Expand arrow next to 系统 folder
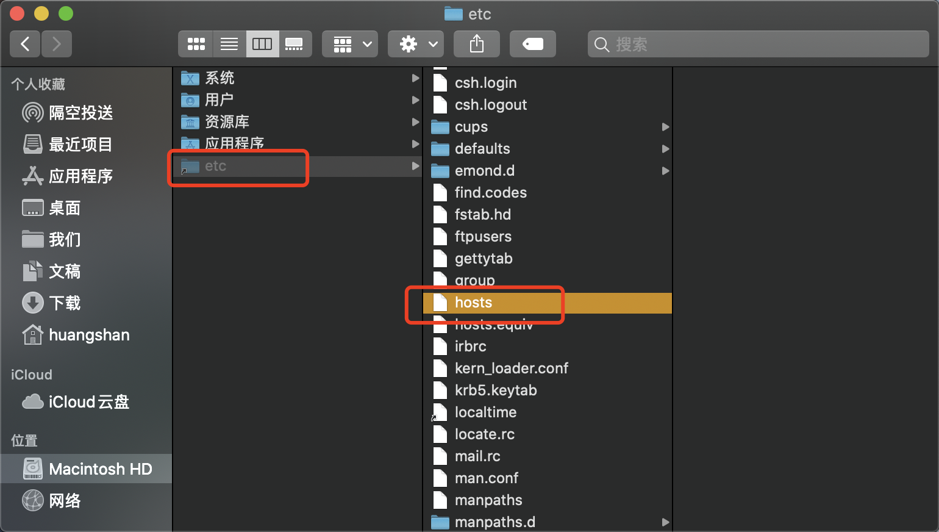 415,78
